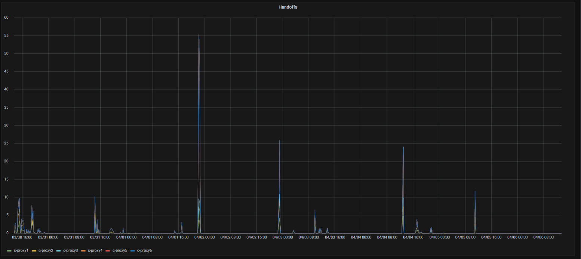Click the red c-proxy5 legend color swatch
Image resolution: width=581 pixels, height=259 pixels.
(108, 250)
